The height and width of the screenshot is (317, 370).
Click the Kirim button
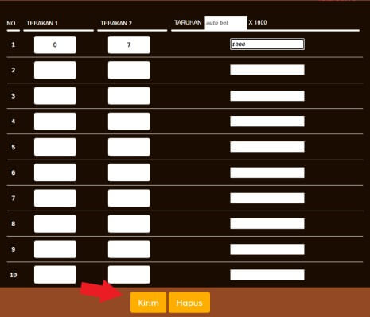pos(148,303)
